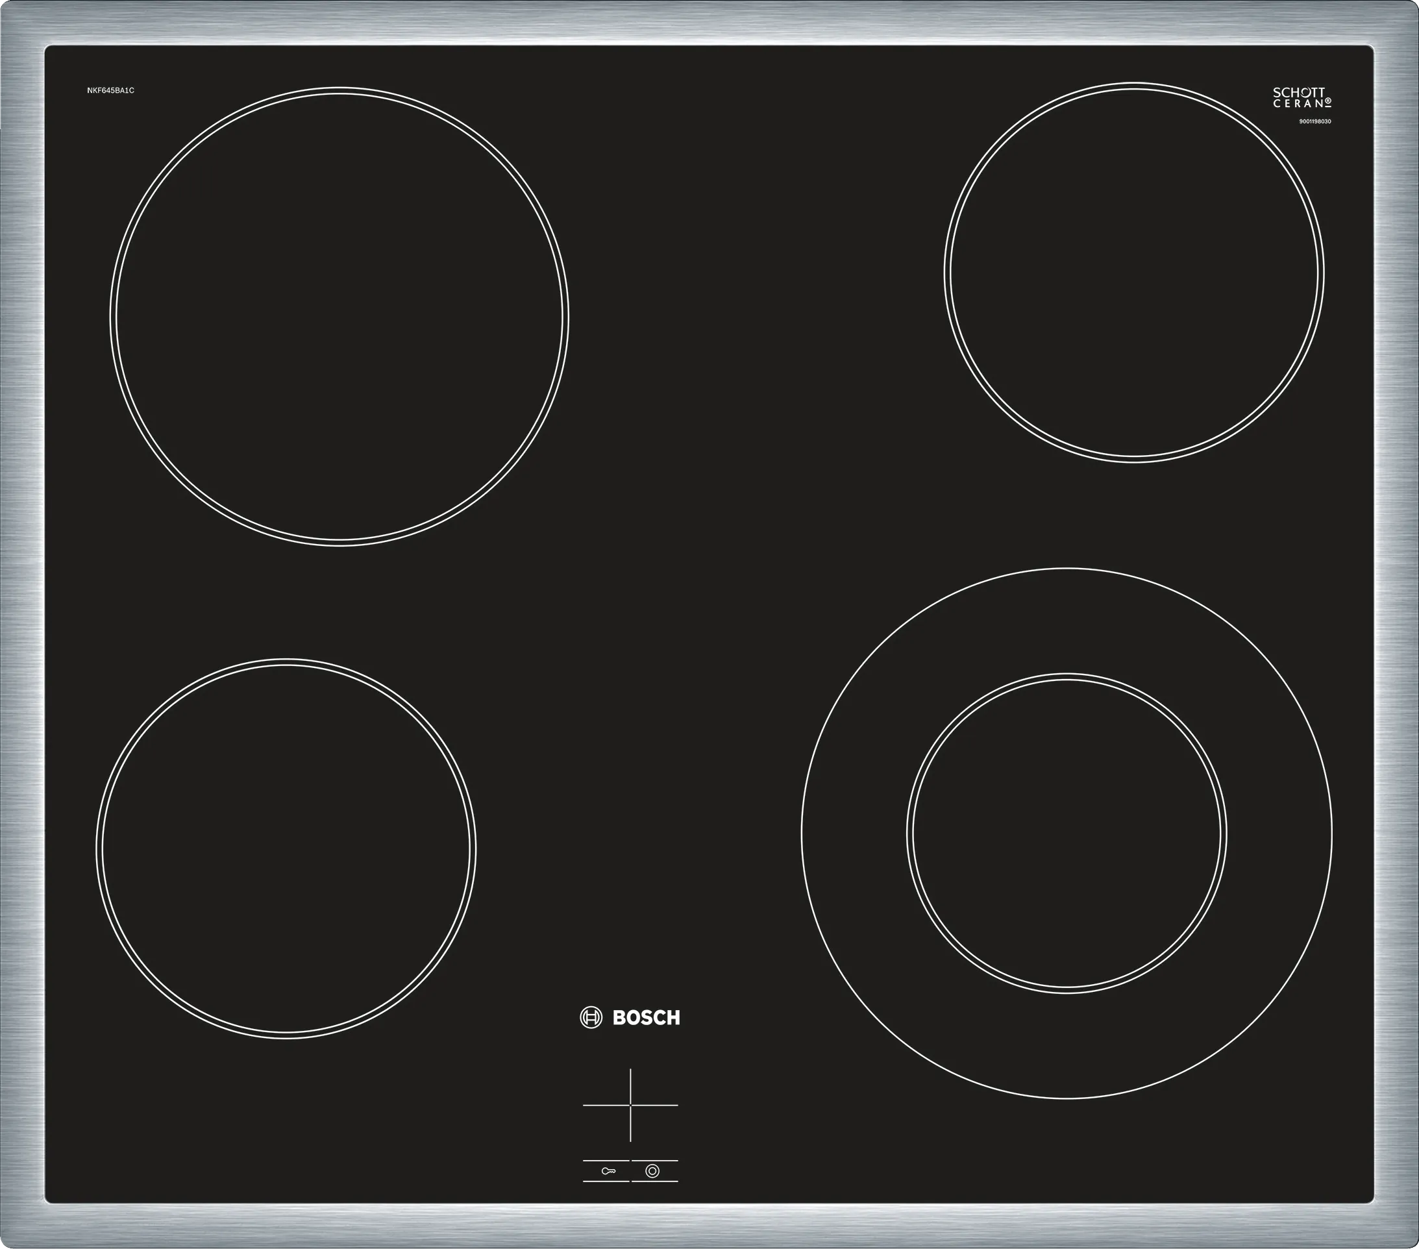
Task: Click the stainless steel frame's top edge
Action: [708, 22]
